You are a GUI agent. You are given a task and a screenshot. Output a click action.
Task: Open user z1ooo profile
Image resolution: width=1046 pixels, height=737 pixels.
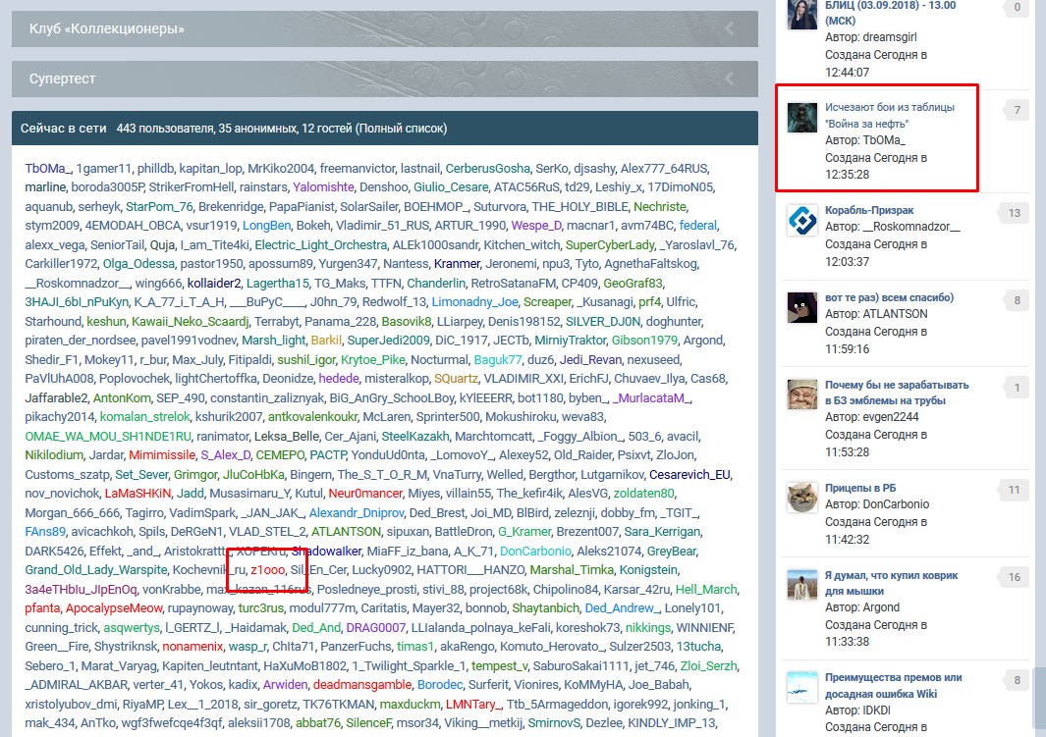267,570
